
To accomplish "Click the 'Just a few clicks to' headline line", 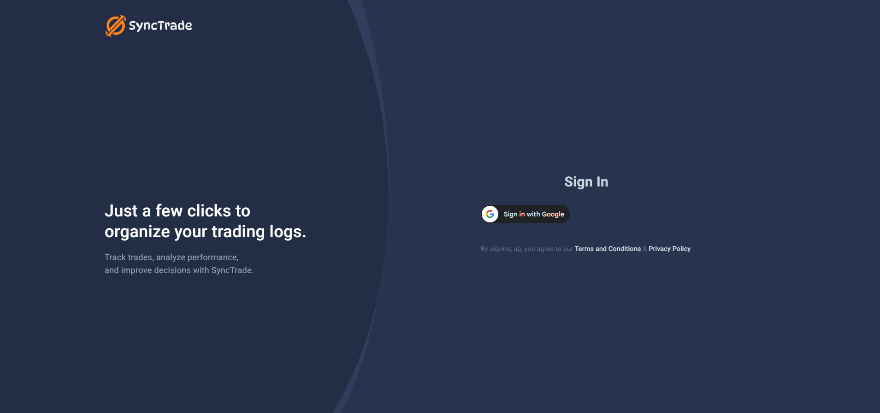I will click(177, 211).
